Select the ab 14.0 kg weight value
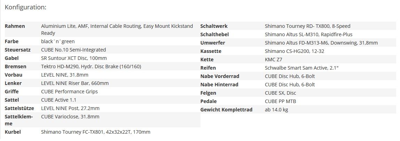 (276, 110)
